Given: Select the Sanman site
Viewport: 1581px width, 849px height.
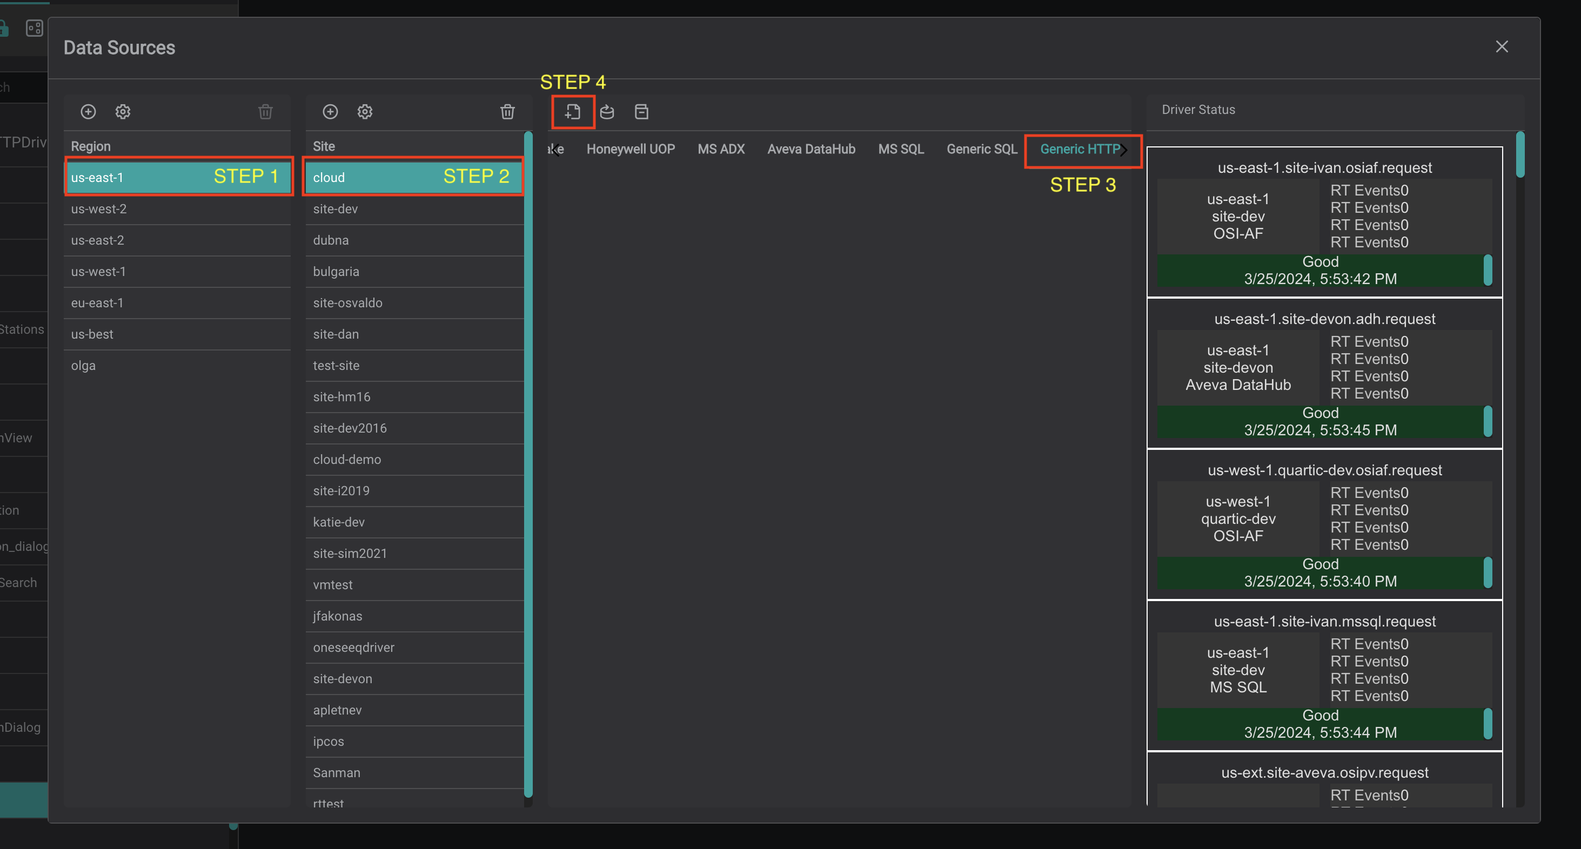Looking at the screenshot, I should pyautogui.click(x=414, y=772).
